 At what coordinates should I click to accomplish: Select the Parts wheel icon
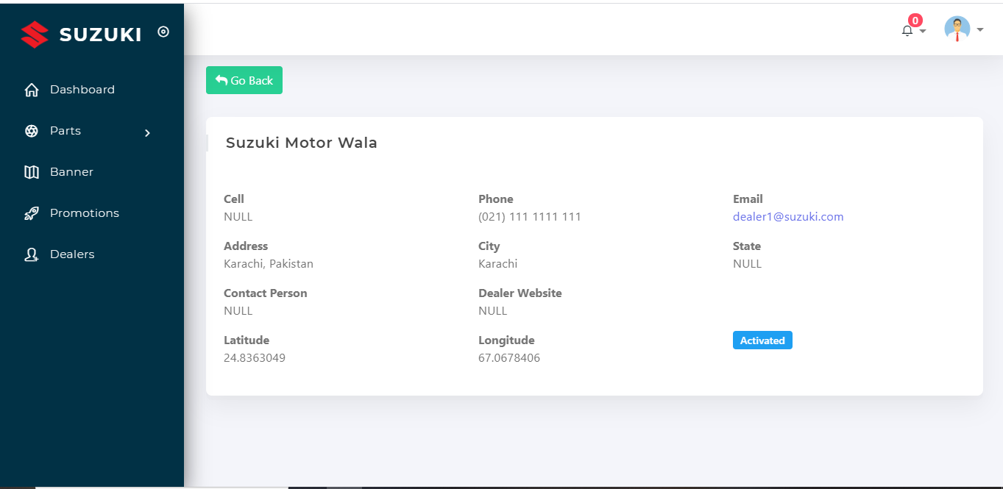tap(32, 131)
